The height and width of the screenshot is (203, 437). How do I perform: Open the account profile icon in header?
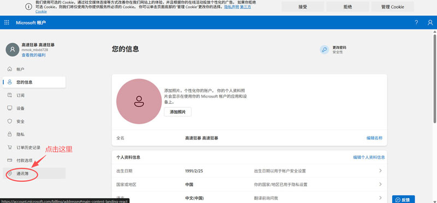pos(430,22)
